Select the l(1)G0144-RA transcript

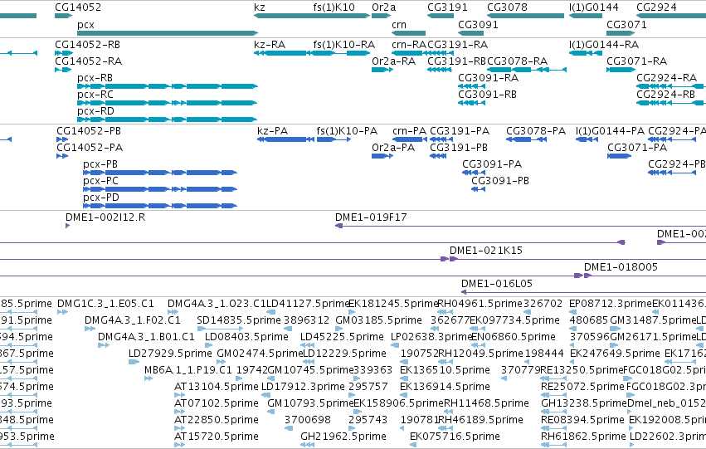(x=586, y=53)
